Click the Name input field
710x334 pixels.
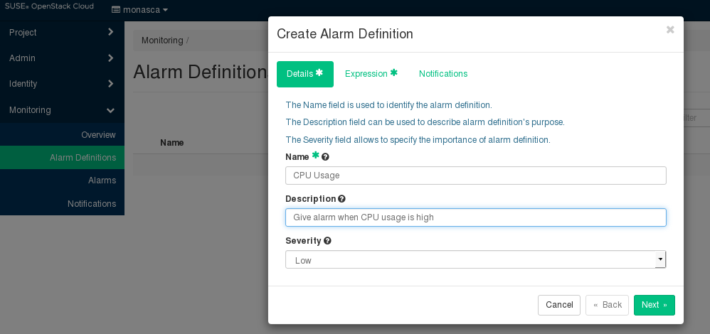475,176
